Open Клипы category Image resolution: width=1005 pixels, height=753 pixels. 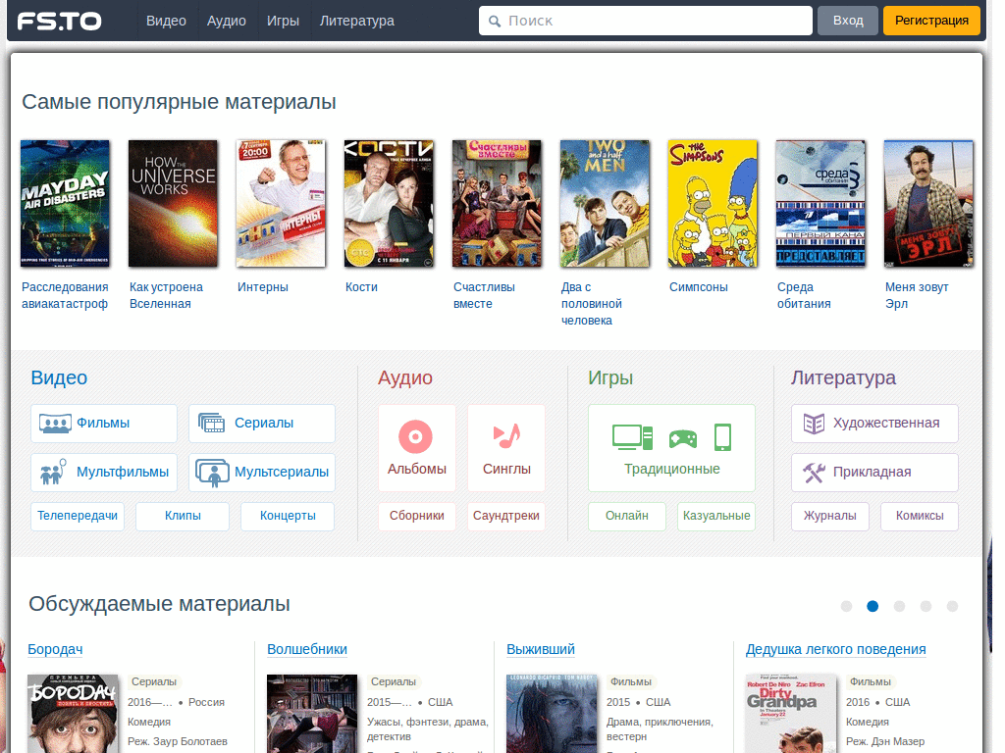coord(183,516)
